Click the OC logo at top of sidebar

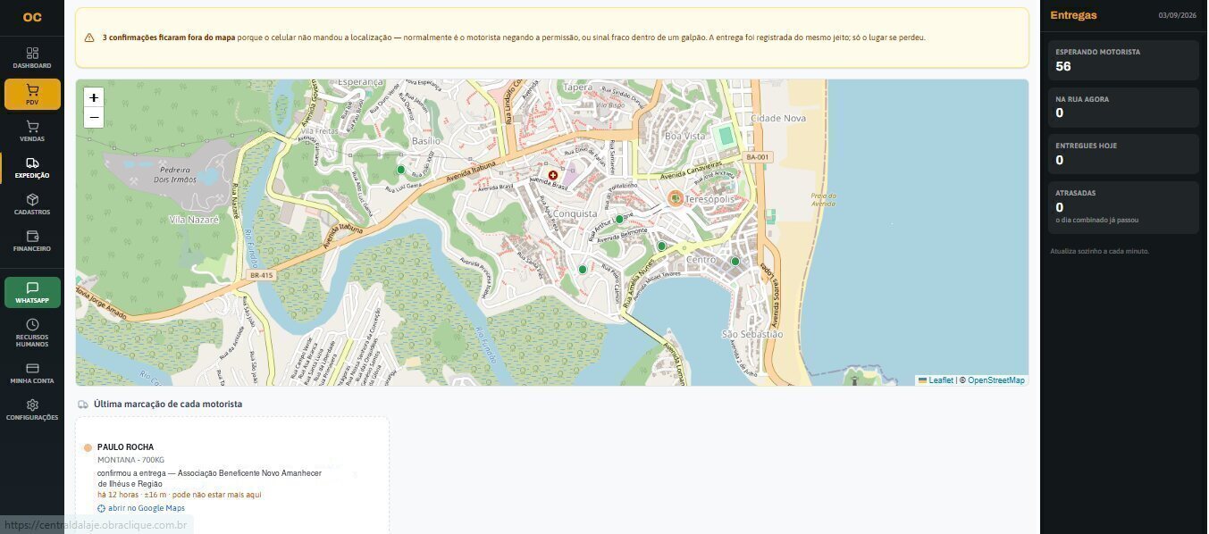32,17
